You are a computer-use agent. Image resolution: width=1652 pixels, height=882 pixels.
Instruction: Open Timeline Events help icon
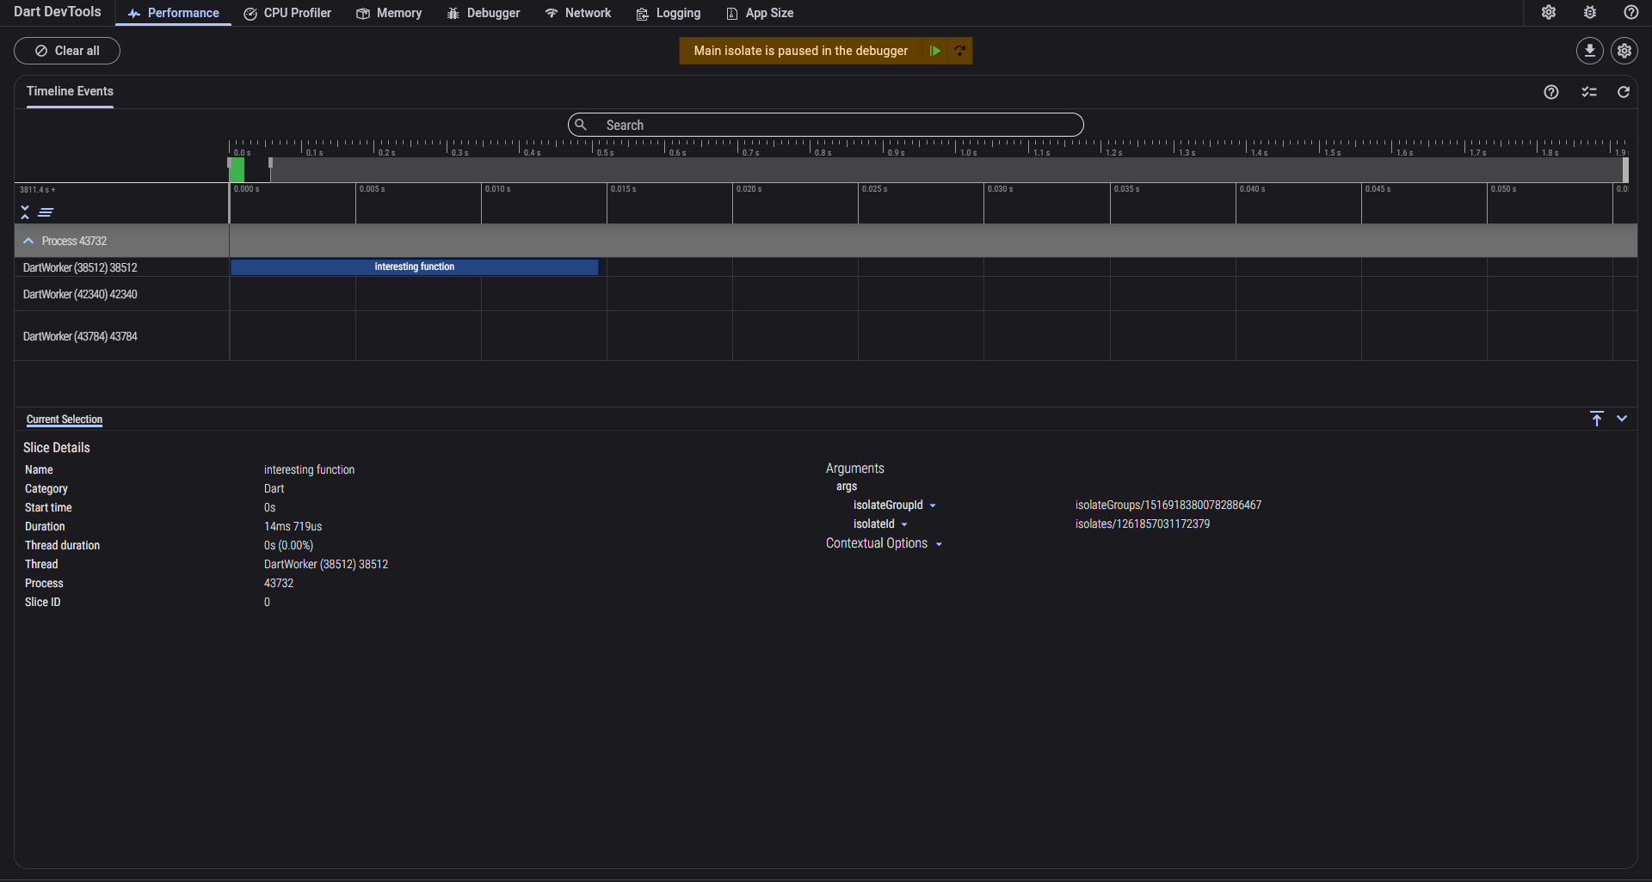pyautogui.click(x=1551, y=92)
